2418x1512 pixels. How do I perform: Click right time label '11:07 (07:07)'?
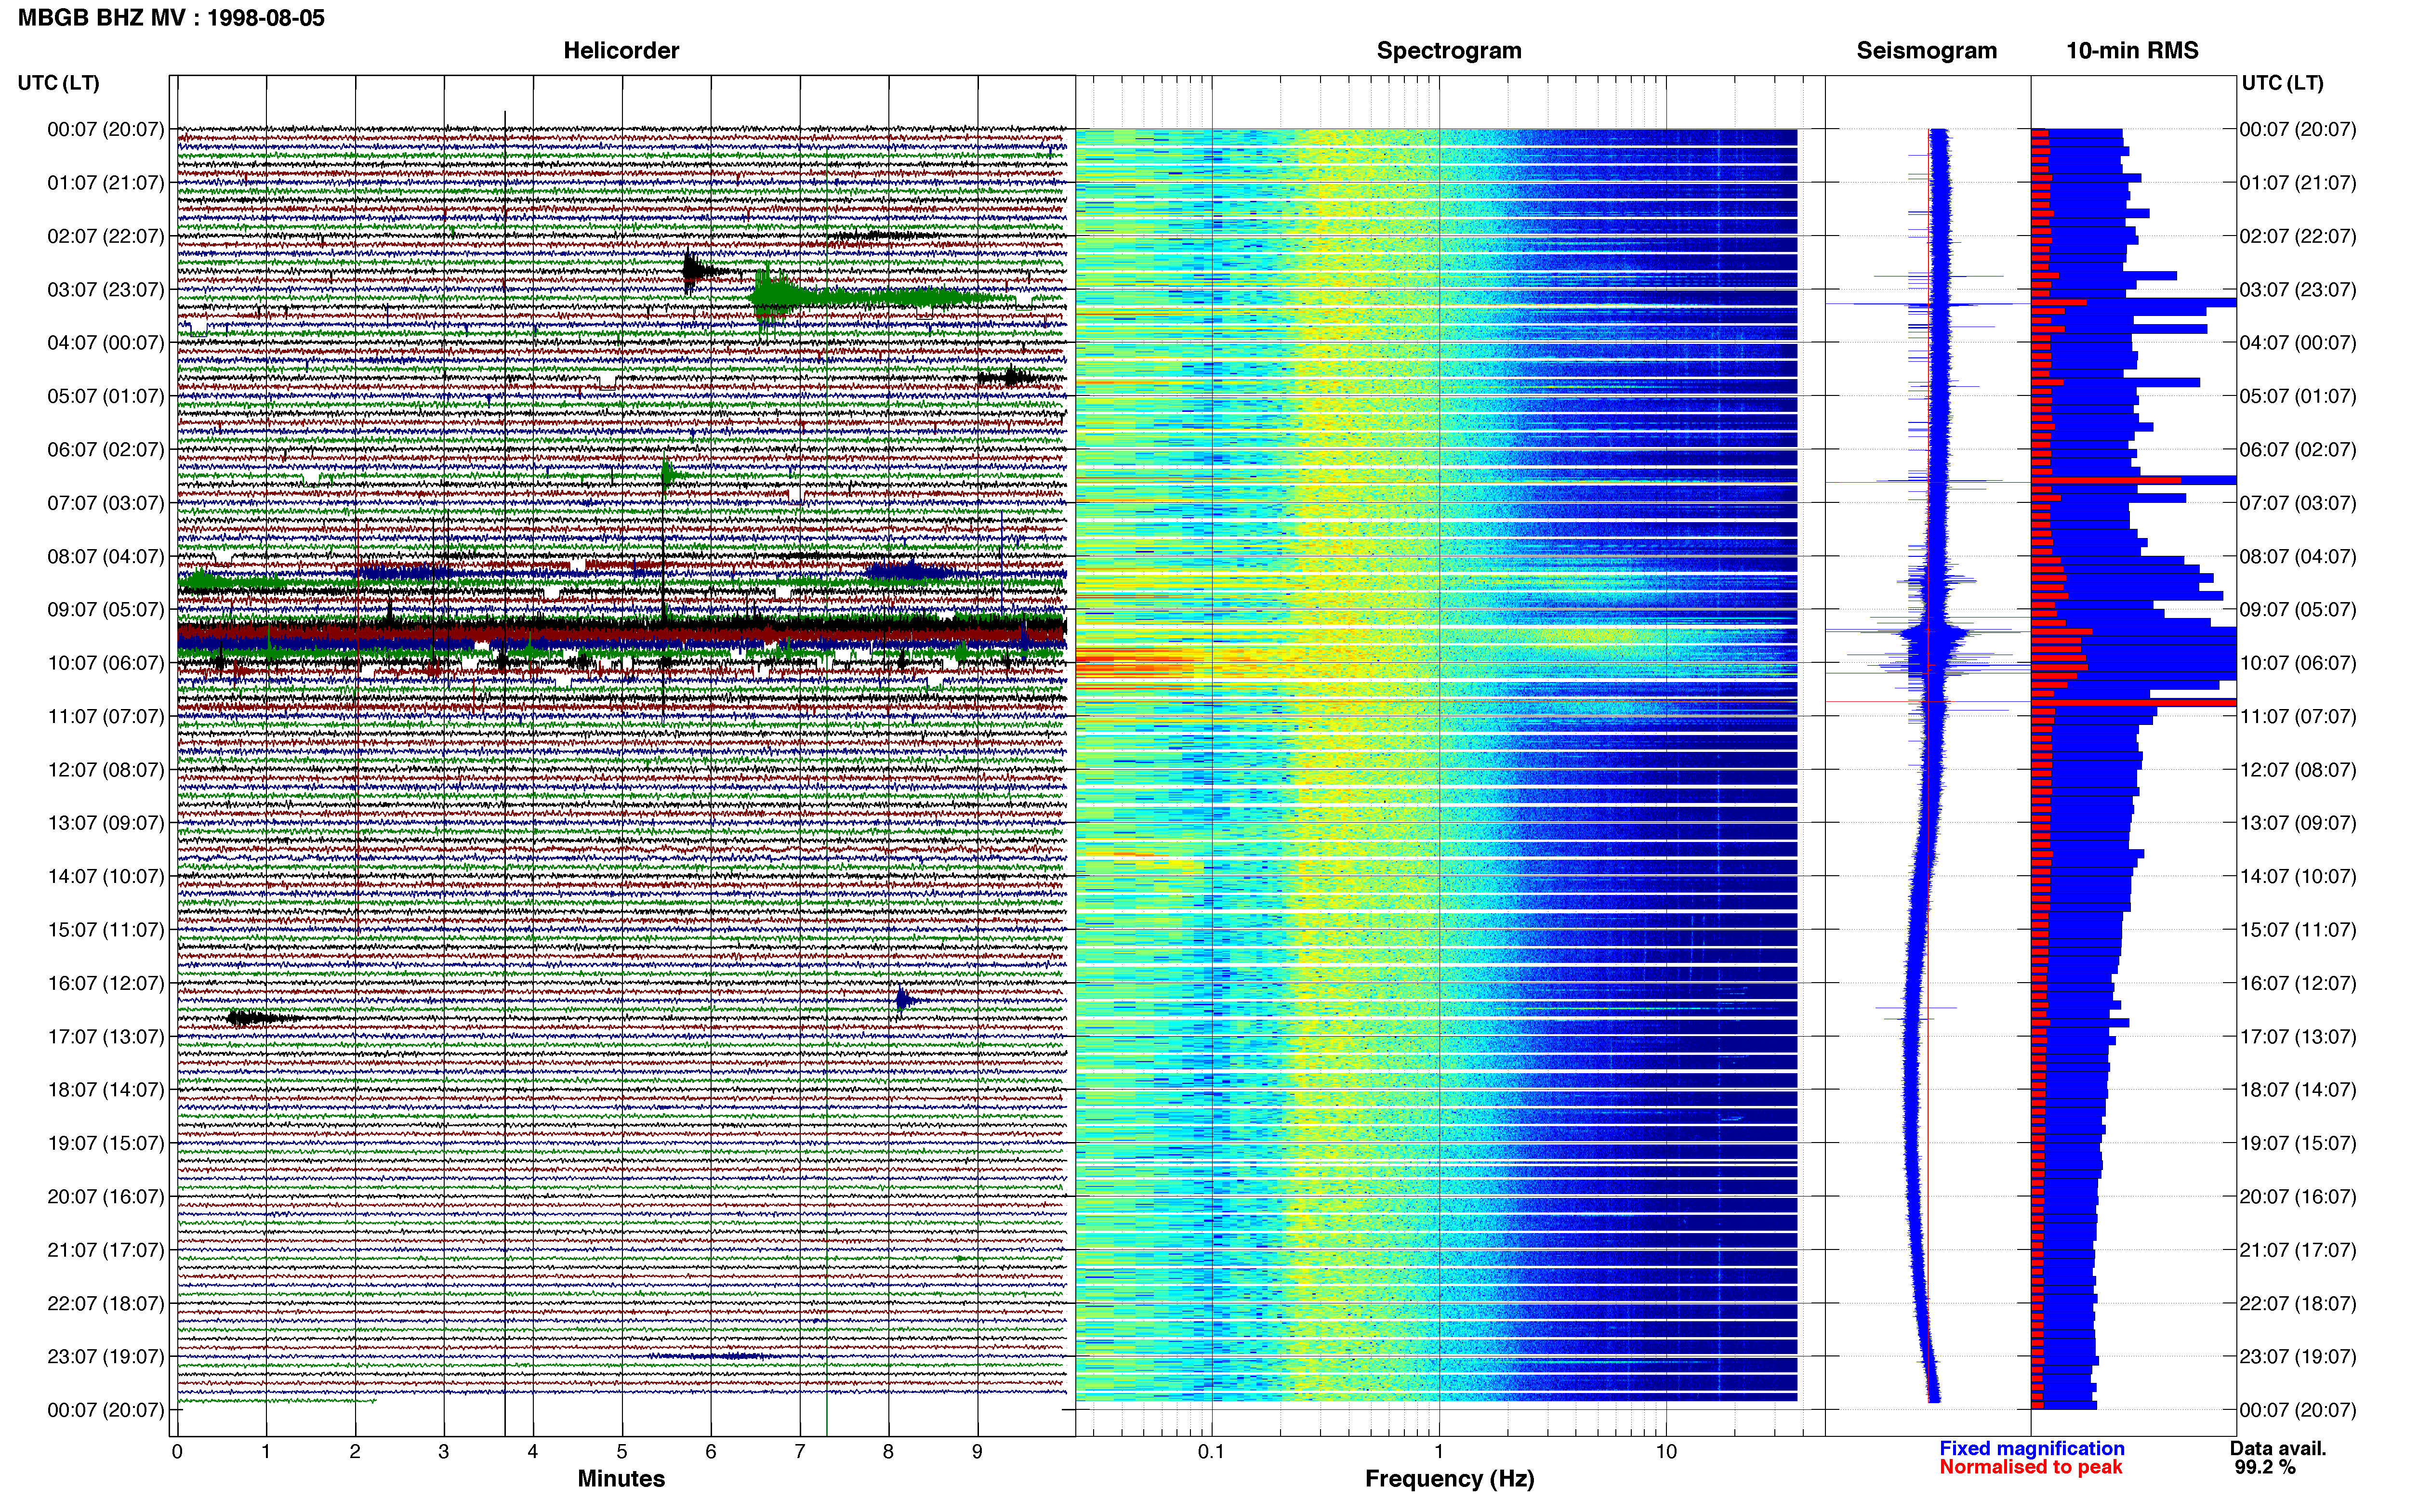pyautogui.click(x=2297, y=717)
